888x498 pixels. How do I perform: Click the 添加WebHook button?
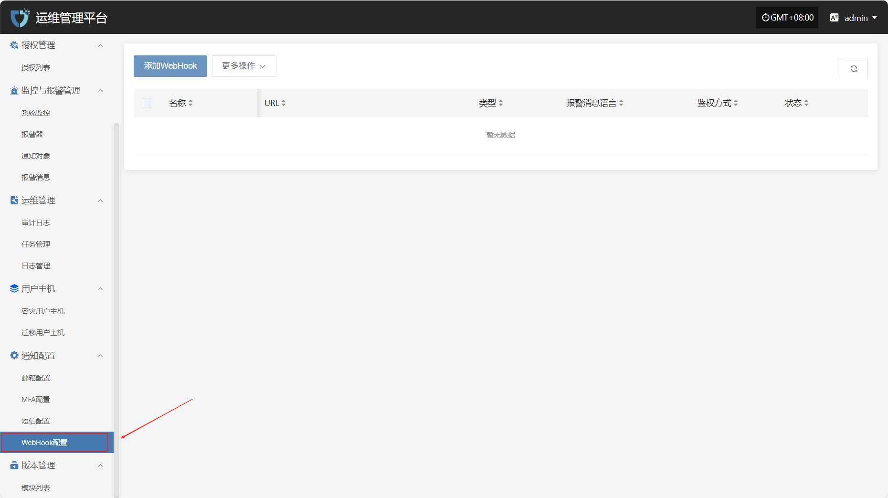170,66
